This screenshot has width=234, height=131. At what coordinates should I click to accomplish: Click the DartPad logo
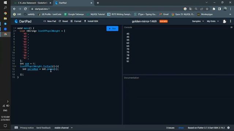(23, 21)
